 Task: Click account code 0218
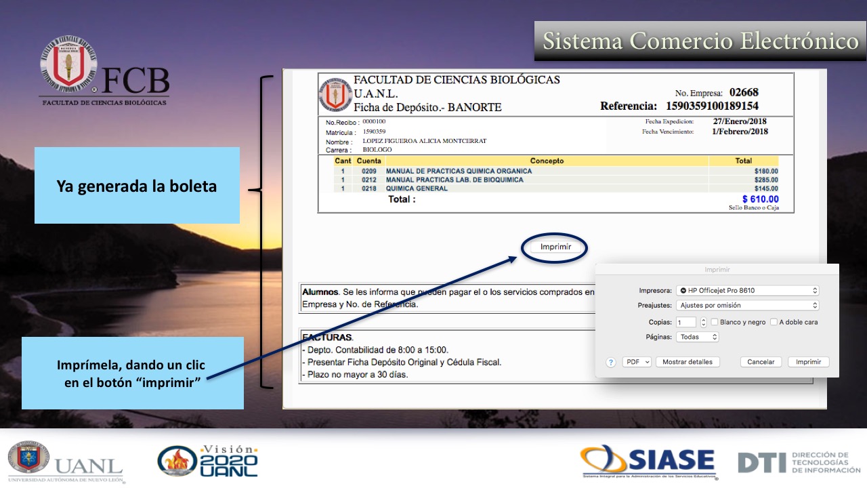(368, 188)
